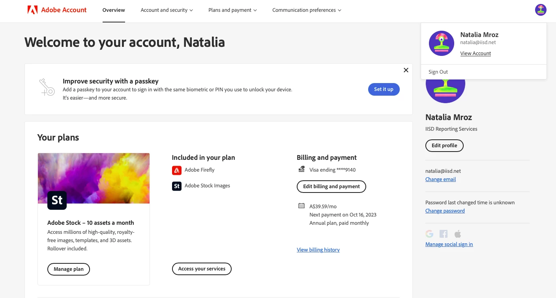Click the Google social sign-in icon

pos(429,234)
